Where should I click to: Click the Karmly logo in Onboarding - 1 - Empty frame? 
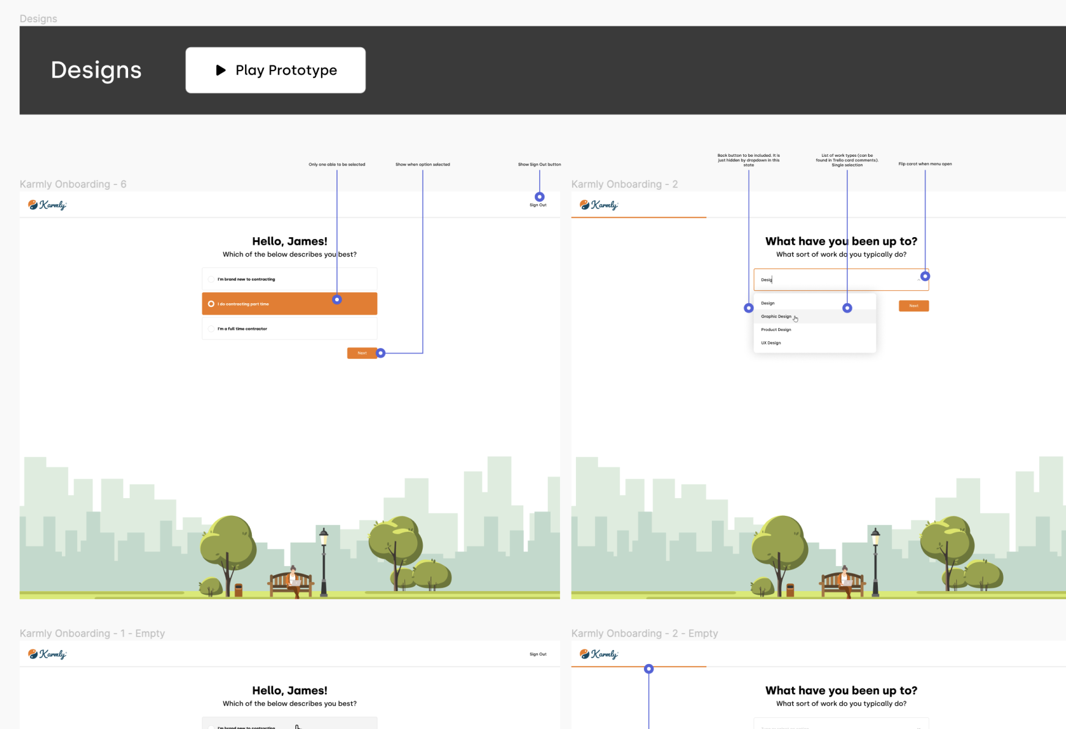(x=47, y=654)
